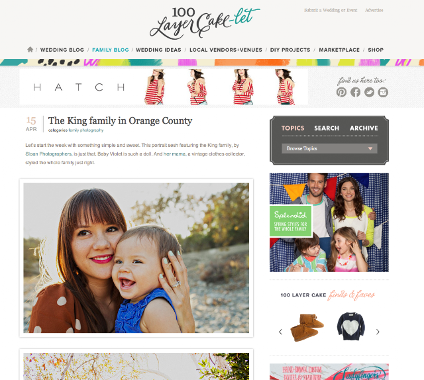Open Wedding Blog from navigation
The height and width of the screenshot is (380, 424).
(62, 50)
